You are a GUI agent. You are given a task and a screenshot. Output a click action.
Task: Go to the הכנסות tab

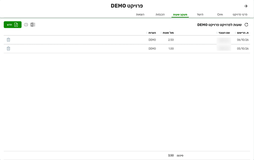tap(160, 14)
